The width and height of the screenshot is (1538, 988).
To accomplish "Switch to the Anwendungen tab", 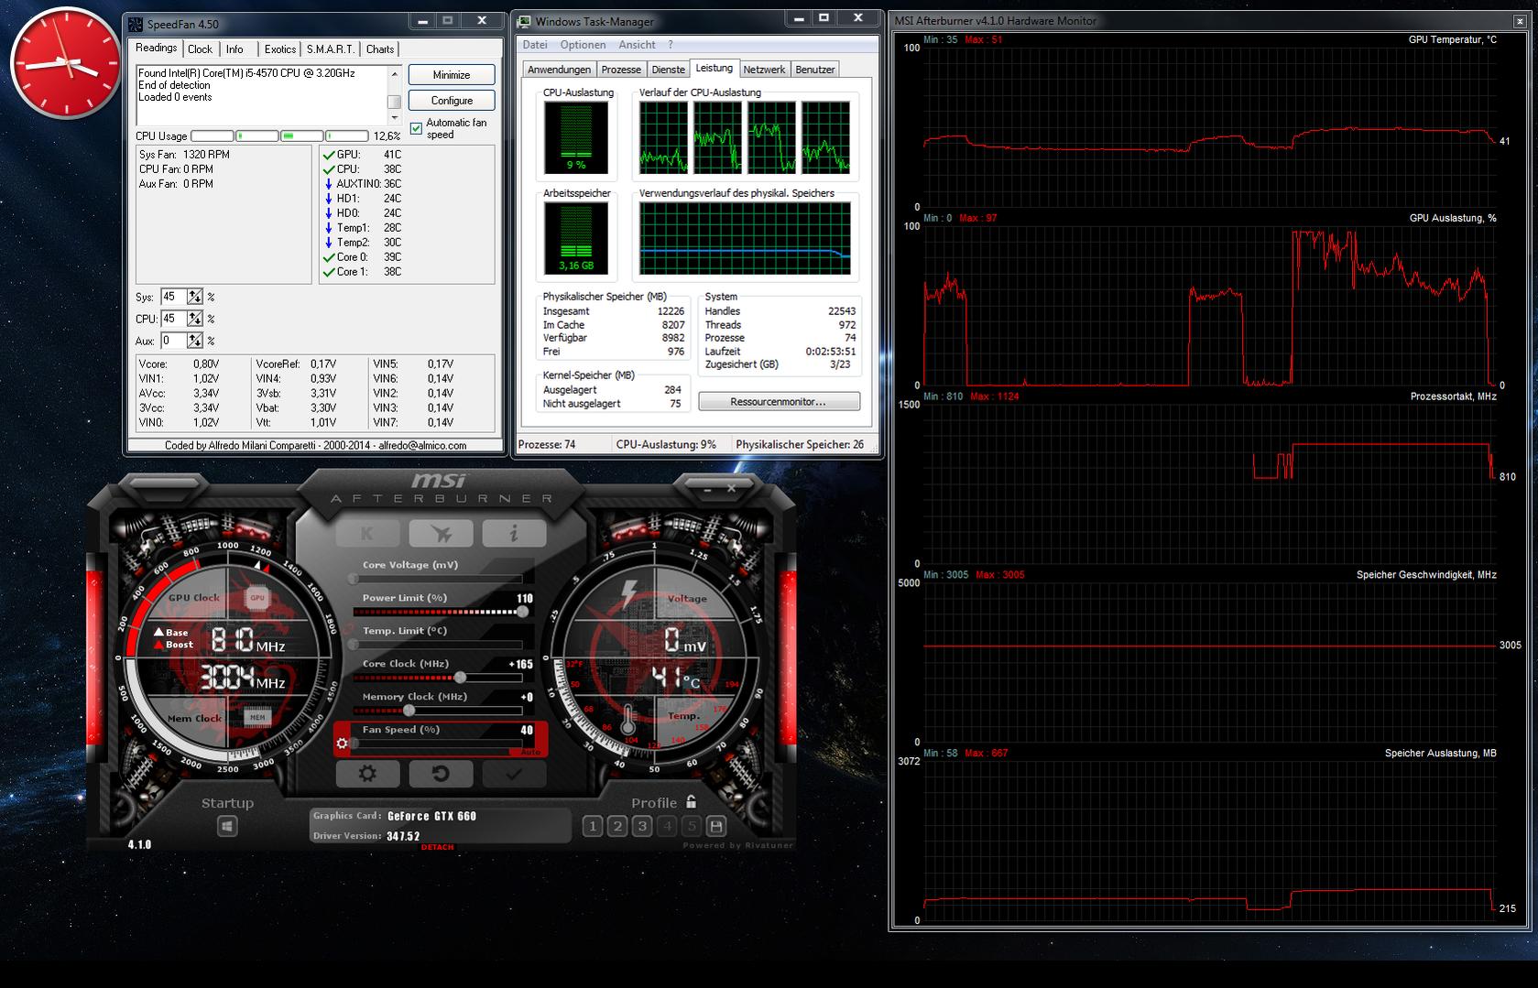I will (x=559, y=70).
